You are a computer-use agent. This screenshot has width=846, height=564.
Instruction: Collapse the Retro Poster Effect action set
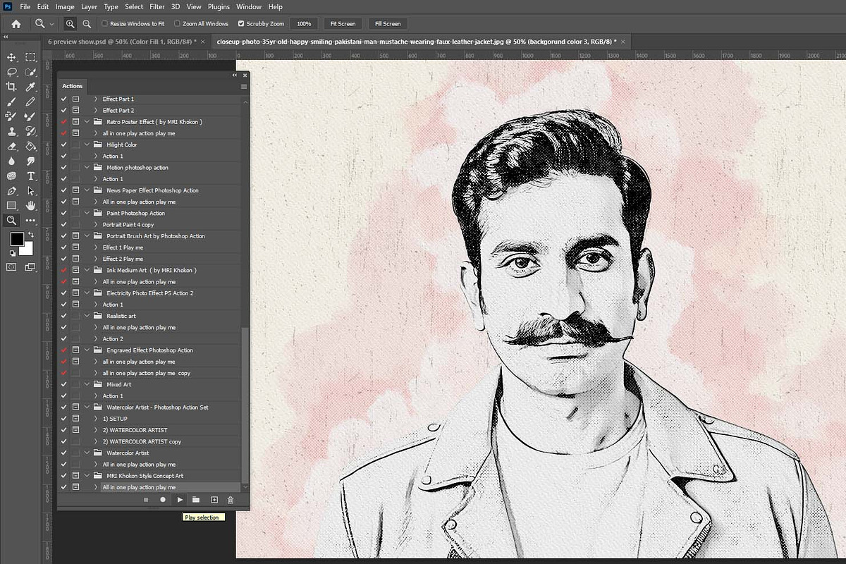click(x=87, y=122)
